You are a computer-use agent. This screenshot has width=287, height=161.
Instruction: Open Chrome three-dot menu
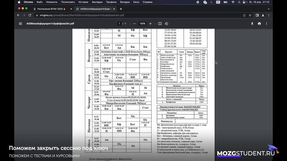(269, 15)
